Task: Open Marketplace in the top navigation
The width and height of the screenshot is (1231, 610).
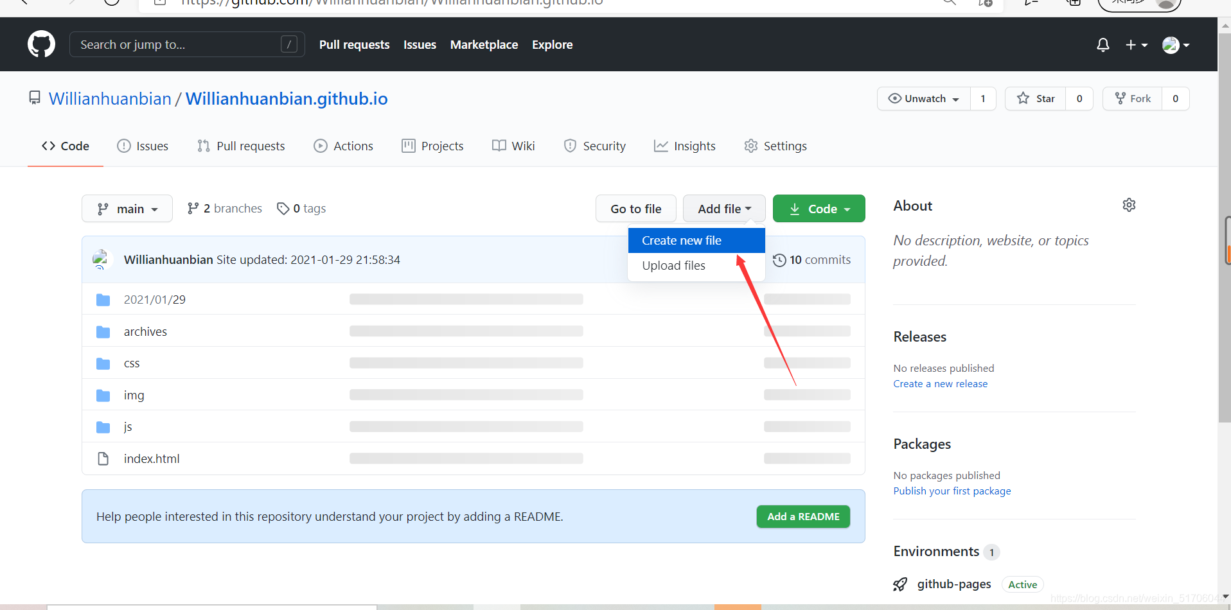Action: 484,45
